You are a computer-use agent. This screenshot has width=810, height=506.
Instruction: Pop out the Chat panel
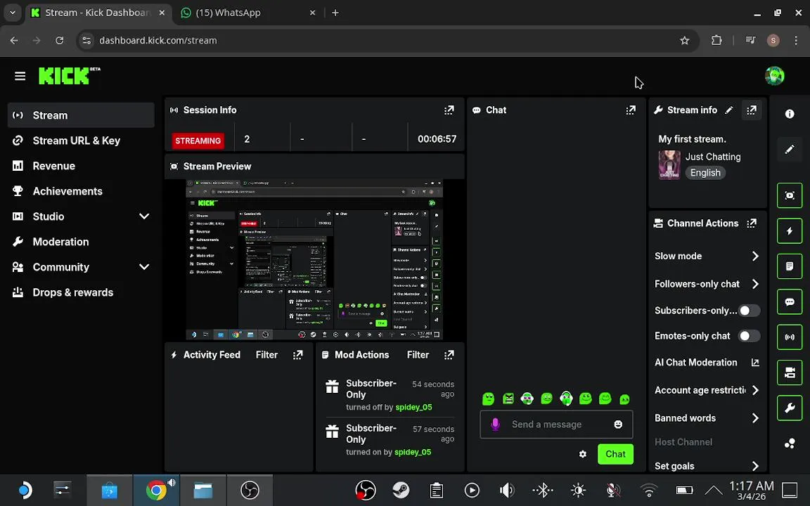pyautogui.click(x=631, y=110)
